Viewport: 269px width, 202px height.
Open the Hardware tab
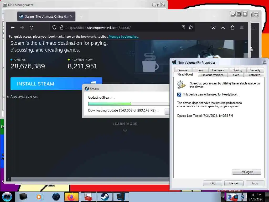[218, 70]
